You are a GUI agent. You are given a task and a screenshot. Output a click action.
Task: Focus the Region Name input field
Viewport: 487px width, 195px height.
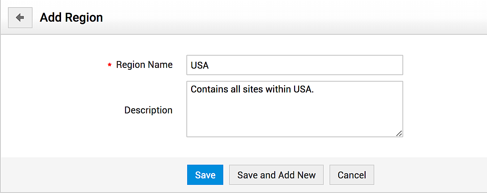tap(294, 65)
